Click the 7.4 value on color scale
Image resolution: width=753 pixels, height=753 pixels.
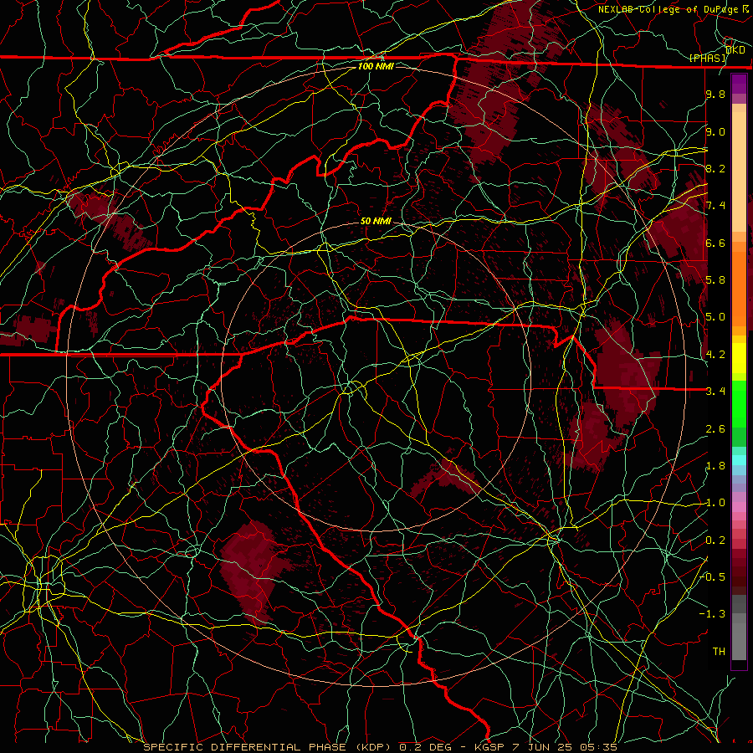715,206
